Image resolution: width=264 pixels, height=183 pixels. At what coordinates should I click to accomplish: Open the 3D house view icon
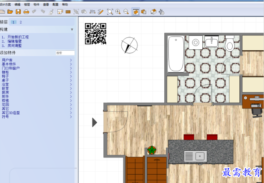pos(153,12)
